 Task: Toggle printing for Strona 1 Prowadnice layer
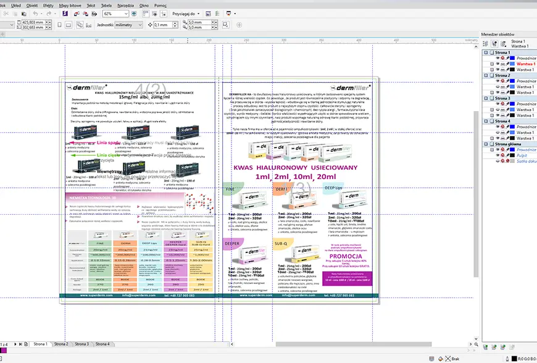click(x=503, y=58)
